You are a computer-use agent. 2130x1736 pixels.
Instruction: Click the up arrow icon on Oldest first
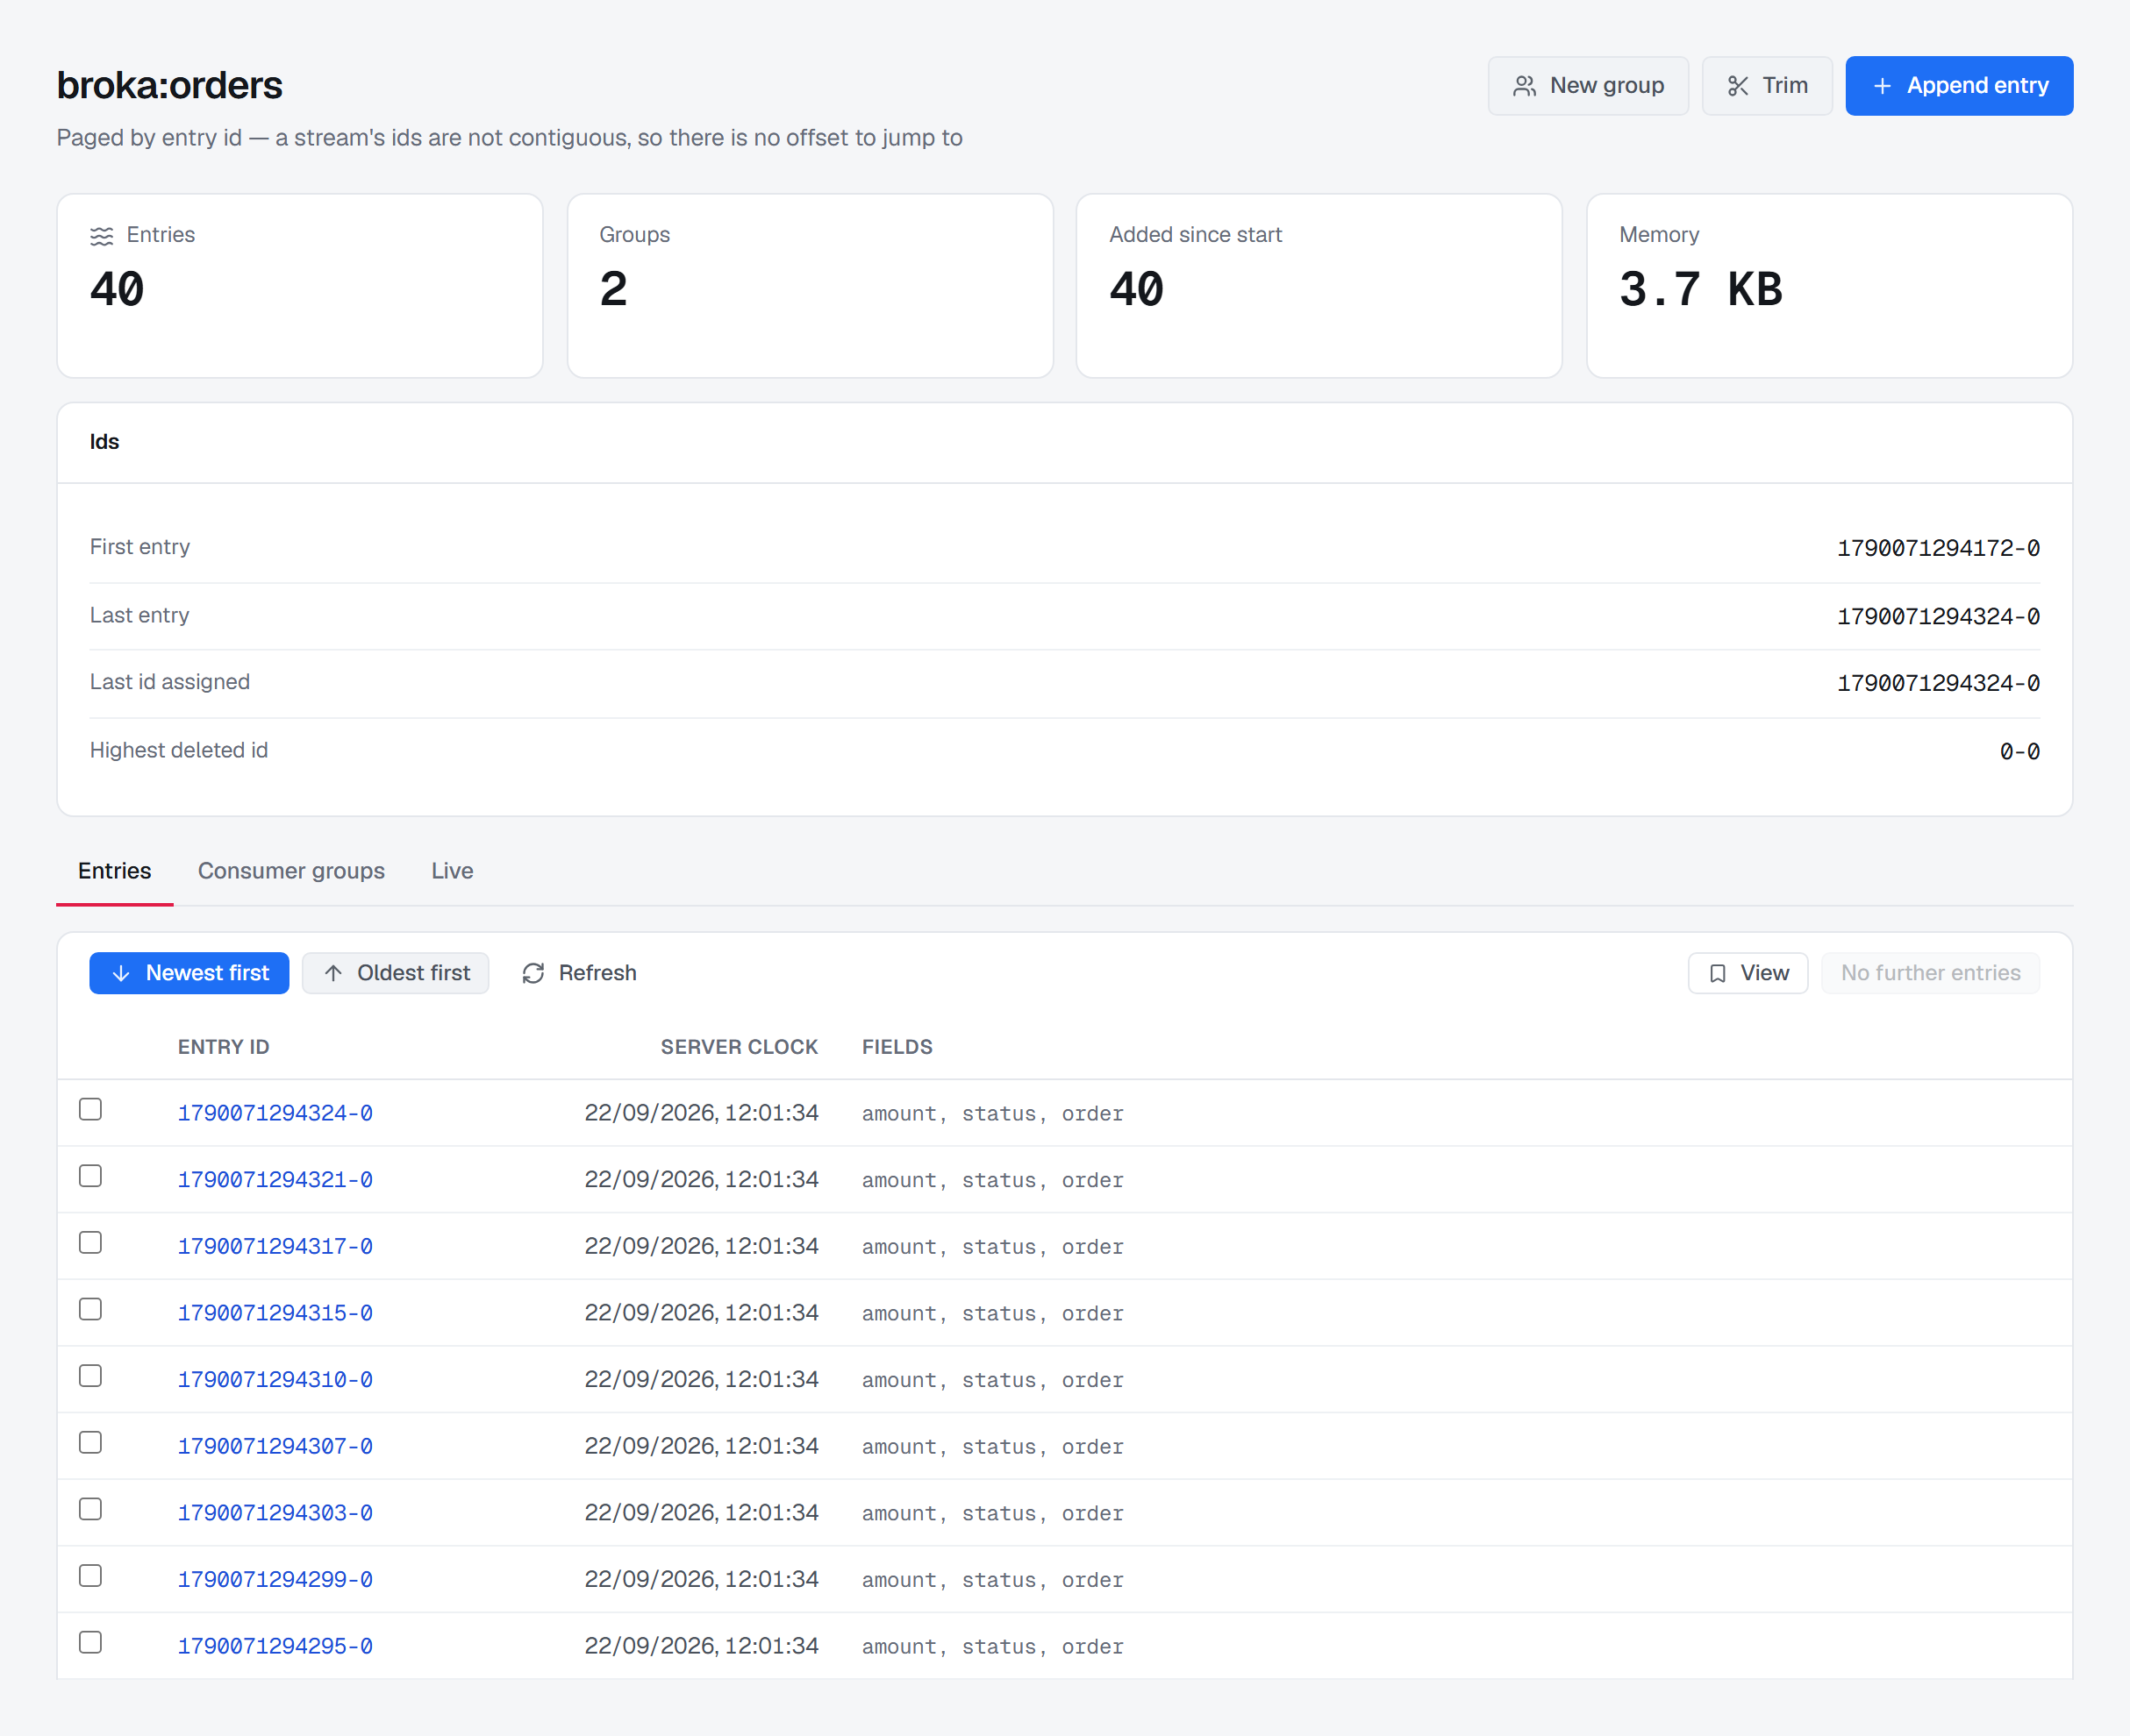pyautogui.click(x=333, y=973)
